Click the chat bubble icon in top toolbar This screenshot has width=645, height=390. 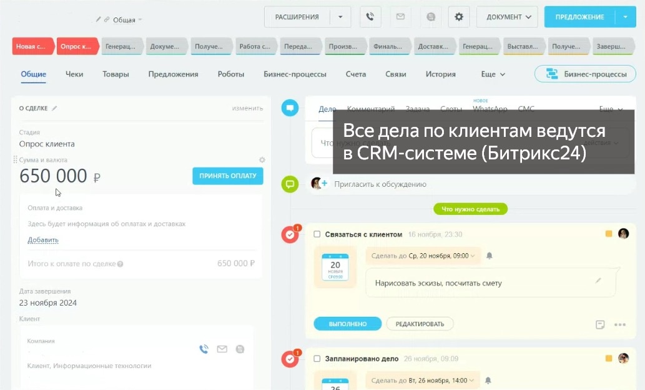(x=431, y=17)
